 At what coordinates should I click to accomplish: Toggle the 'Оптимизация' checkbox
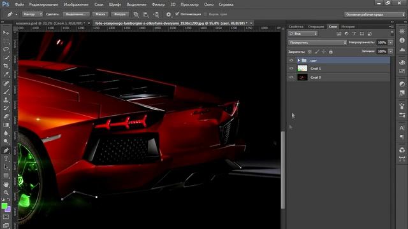[x=177, y=14]
